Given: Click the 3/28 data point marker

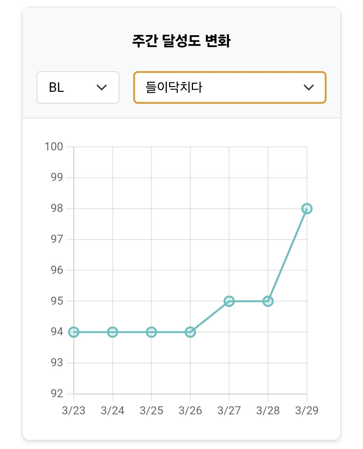Looking at the screenshot, I should coord(268,301).
